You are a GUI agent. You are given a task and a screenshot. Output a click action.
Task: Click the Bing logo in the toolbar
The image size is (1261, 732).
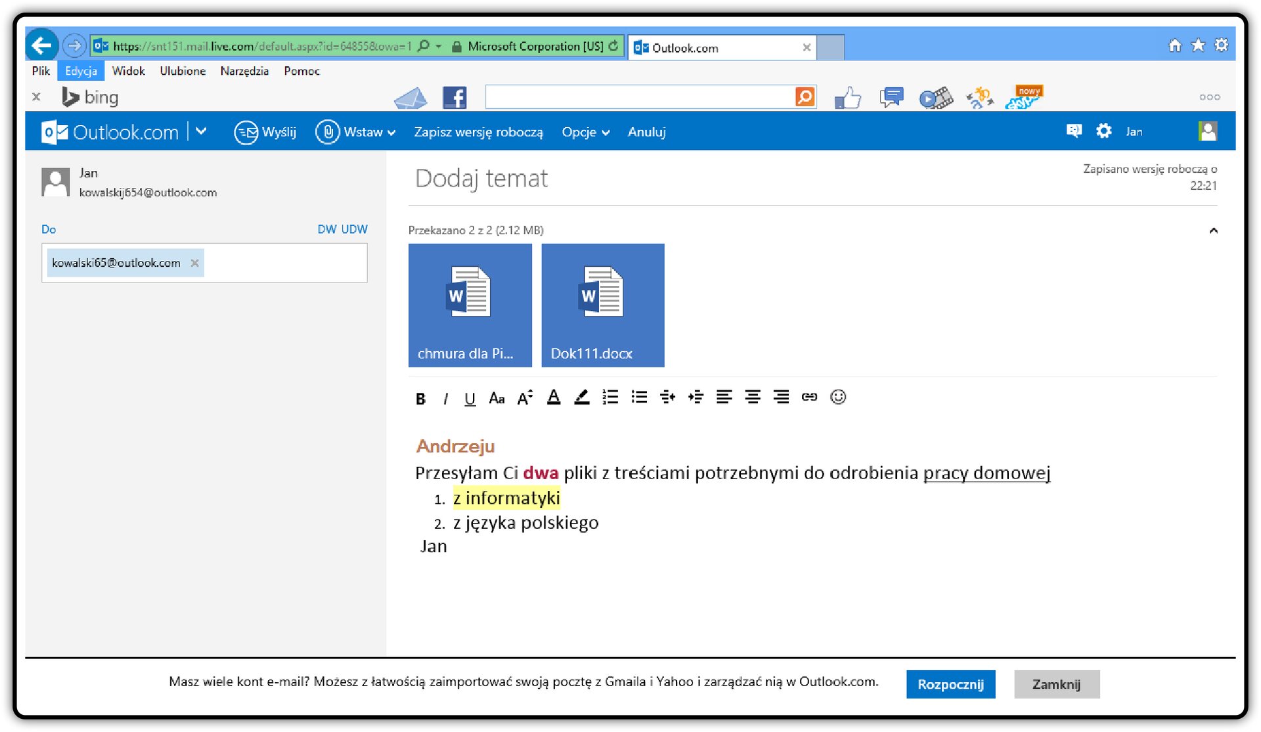[90, 97]
